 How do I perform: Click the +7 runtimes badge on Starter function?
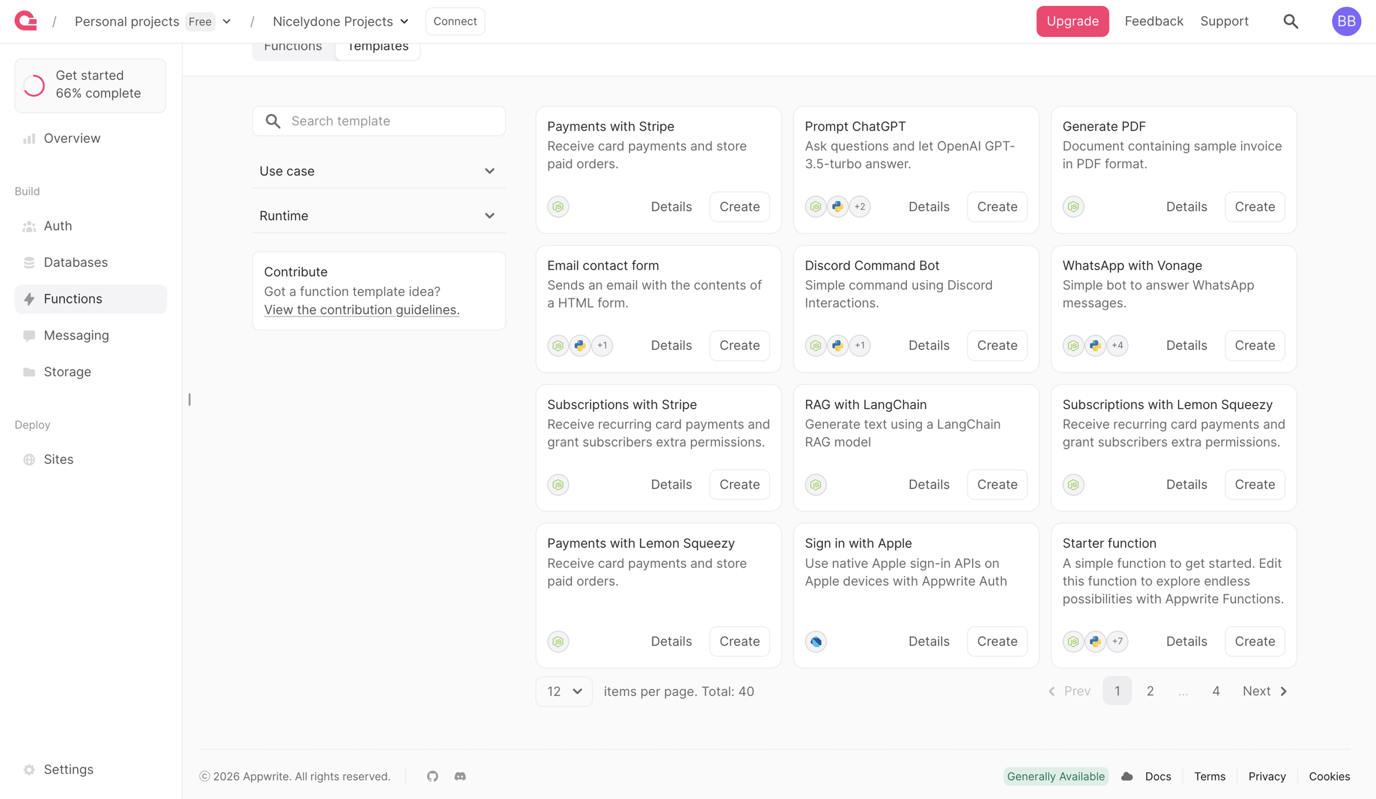click(1117, 641)
